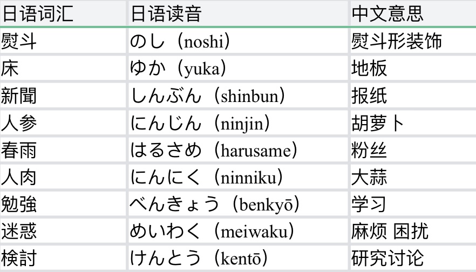The image size is (476, 272).
Task: Select the 胡萝卜 meaning cell
Action: [378, 123]
